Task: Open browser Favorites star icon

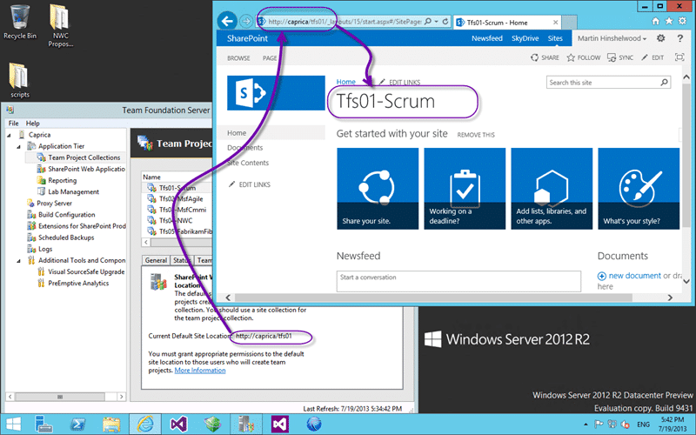Action: [x=669, y=21]
